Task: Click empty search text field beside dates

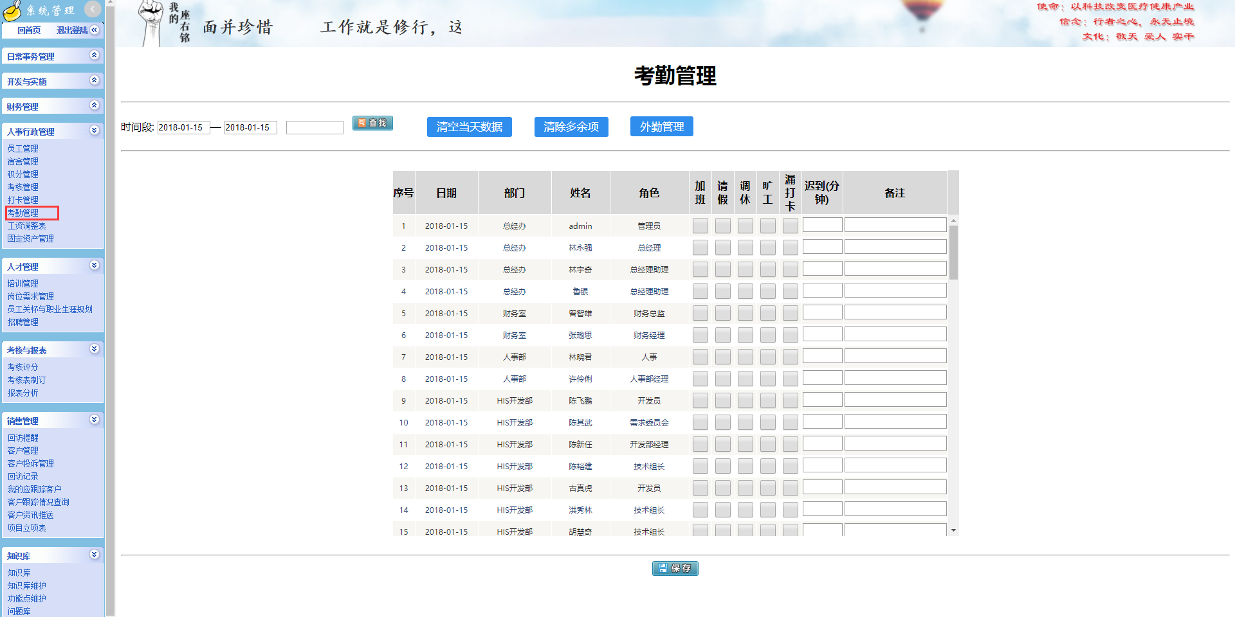Action: click(x=315, y=127)
